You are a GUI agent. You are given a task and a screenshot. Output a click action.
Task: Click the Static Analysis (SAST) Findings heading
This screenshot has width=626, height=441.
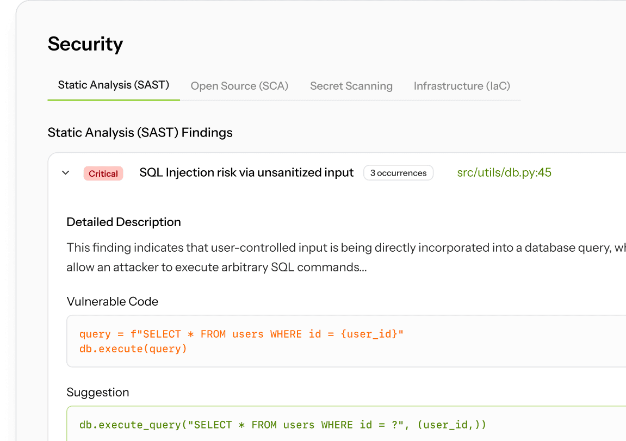(140, 132)
